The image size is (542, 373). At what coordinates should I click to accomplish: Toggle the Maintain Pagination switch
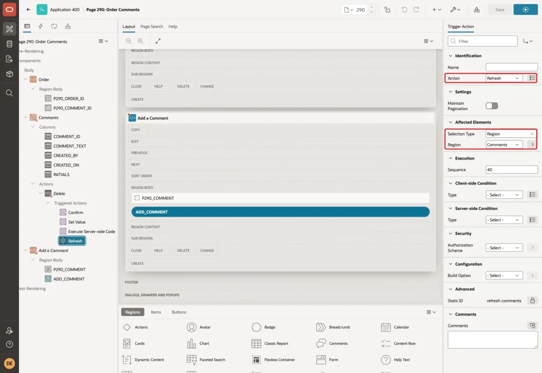point(492,106)
